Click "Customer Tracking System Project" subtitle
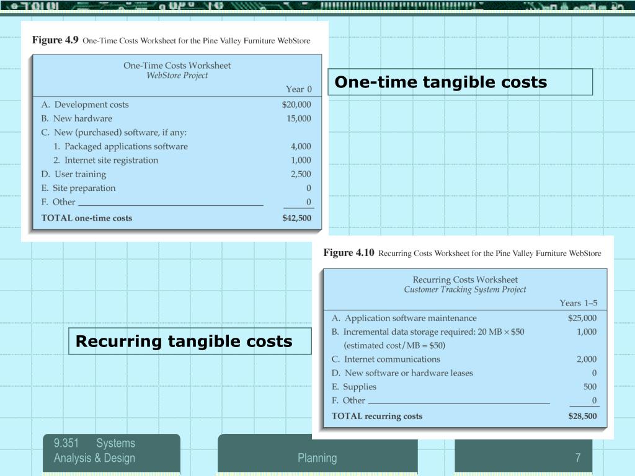 465,289
